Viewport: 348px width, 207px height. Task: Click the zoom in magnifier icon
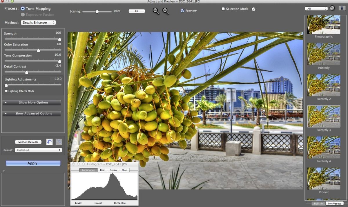coord(166,11)
